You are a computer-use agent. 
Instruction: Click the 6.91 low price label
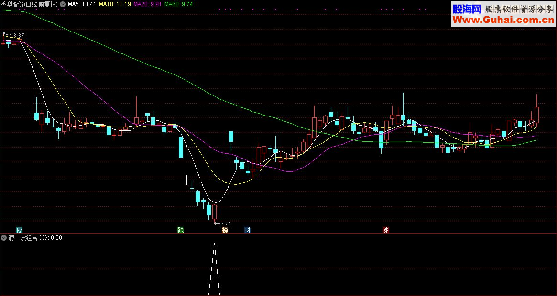click(226, 224)
